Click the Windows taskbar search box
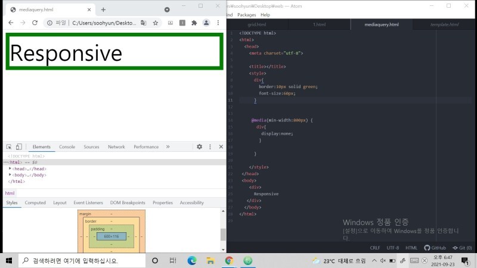This screenshot has width=477, height=268. tap(82, 261)
